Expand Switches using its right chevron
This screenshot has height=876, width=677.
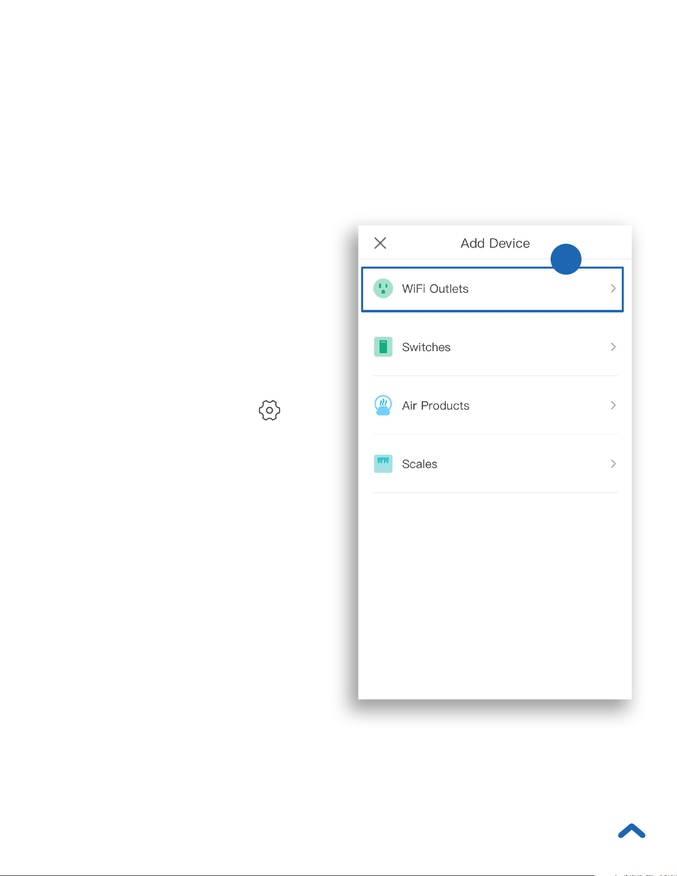coord(613,347)
